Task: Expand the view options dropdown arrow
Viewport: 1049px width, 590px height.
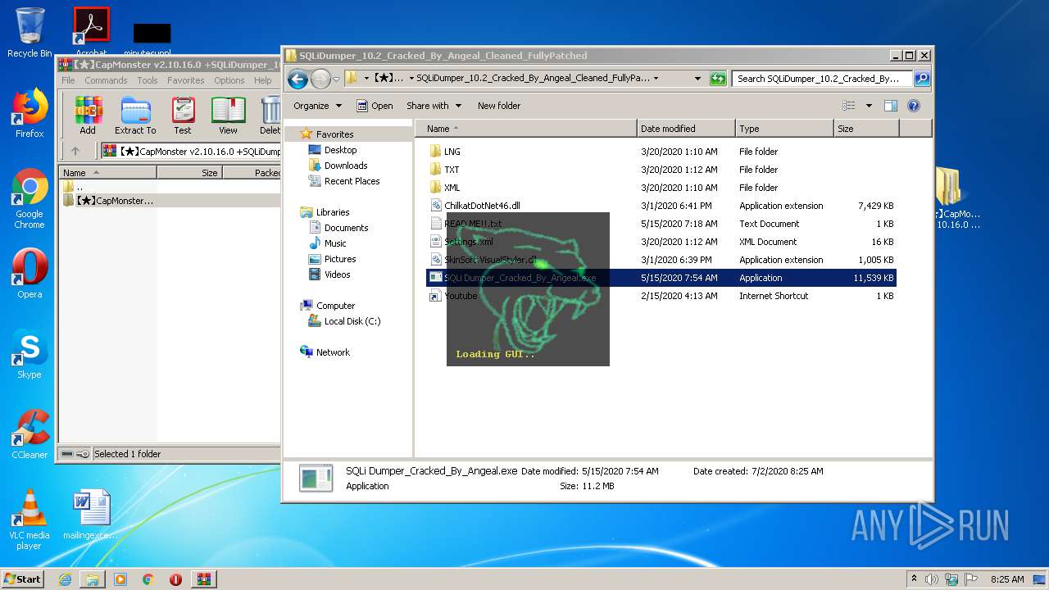Action: coord(869,106)
